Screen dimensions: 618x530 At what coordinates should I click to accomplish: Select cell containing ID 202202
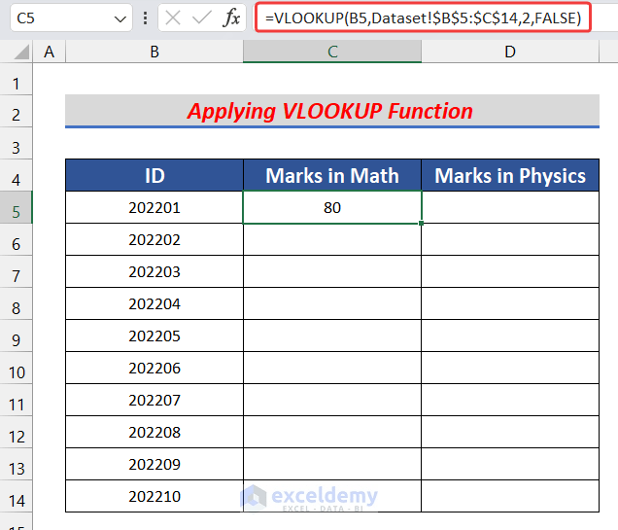[154, 239]
